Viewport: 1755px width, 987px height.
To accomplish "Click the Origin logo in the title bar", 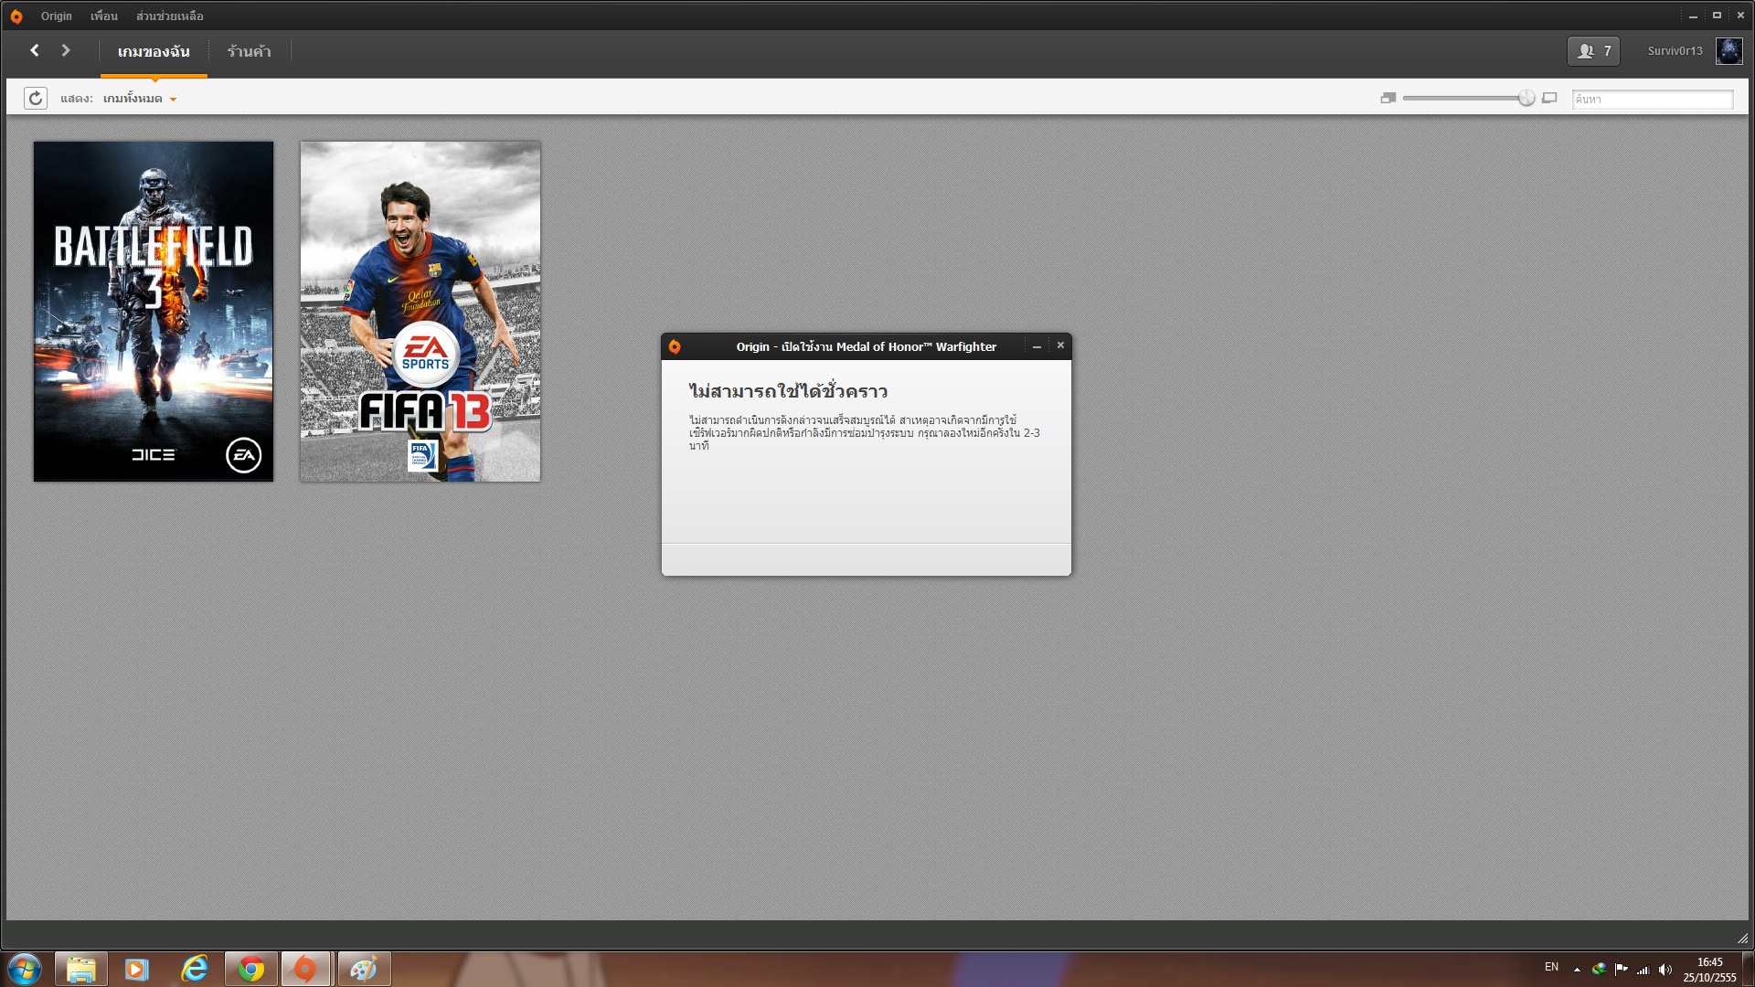I will (x=16, y=16).
